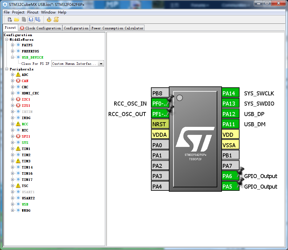Select the Pinout tab
The image size is (288, 250).
click(x=10, y=27)
